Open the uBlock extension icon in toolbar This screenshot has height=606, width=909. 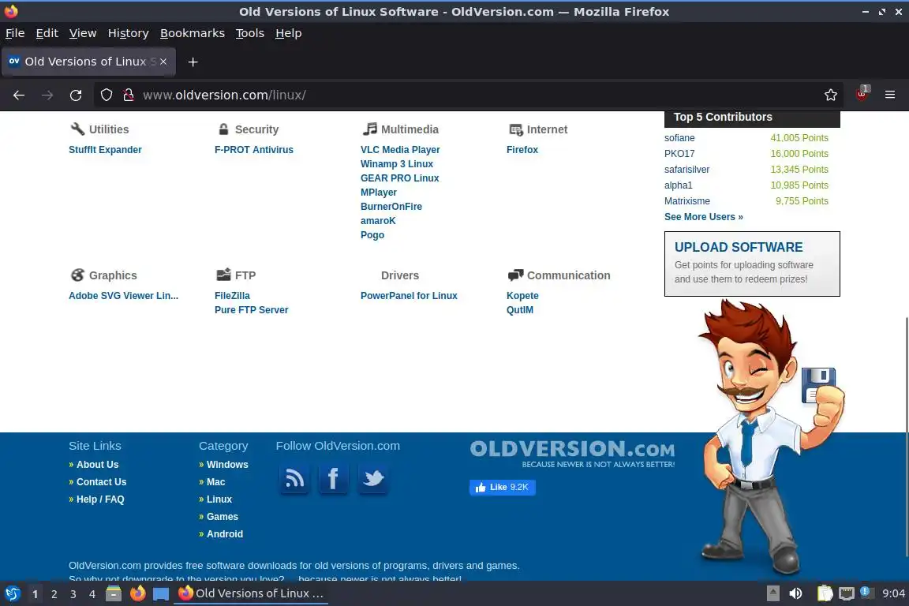(x=862, y=94)
